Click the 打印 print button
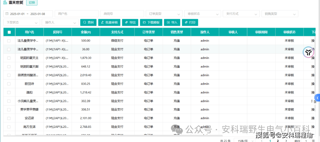The height and width of the screenshot is (142, 320). click(x=190, y=22)
